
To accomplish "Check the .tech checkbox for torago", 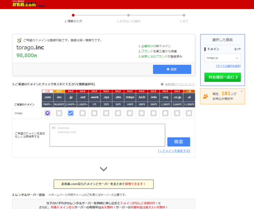I will (142, 113).
